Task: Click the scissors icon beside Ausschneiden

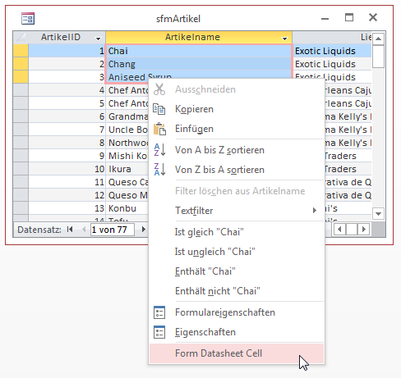Action: pyautogui.click(x=159, y=89)
